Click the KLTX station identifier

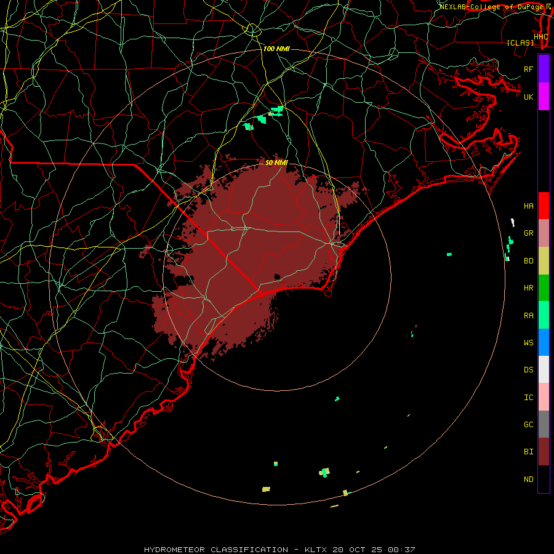click(x=316, y=550)
